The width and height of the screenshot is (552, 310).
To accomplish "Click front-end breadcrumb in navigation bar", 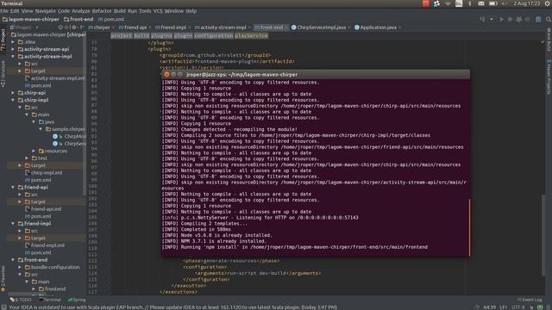I will 78,19.
